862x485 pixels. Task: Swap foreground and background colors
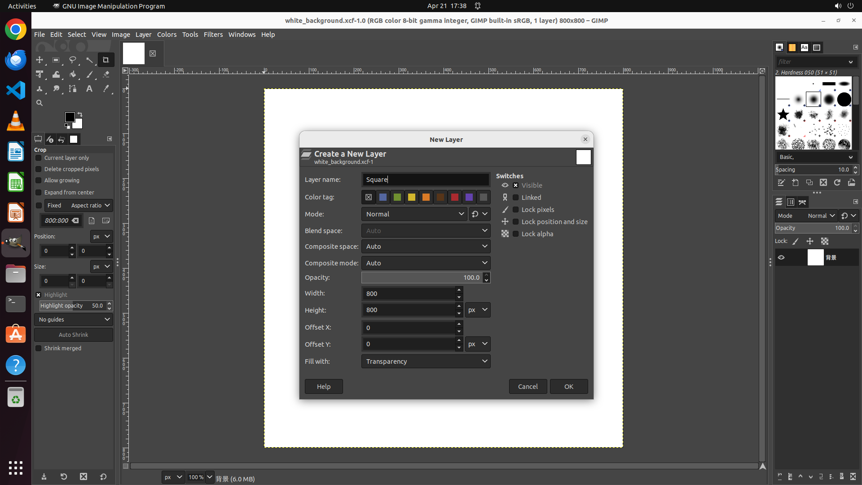(x=80, y=115)
